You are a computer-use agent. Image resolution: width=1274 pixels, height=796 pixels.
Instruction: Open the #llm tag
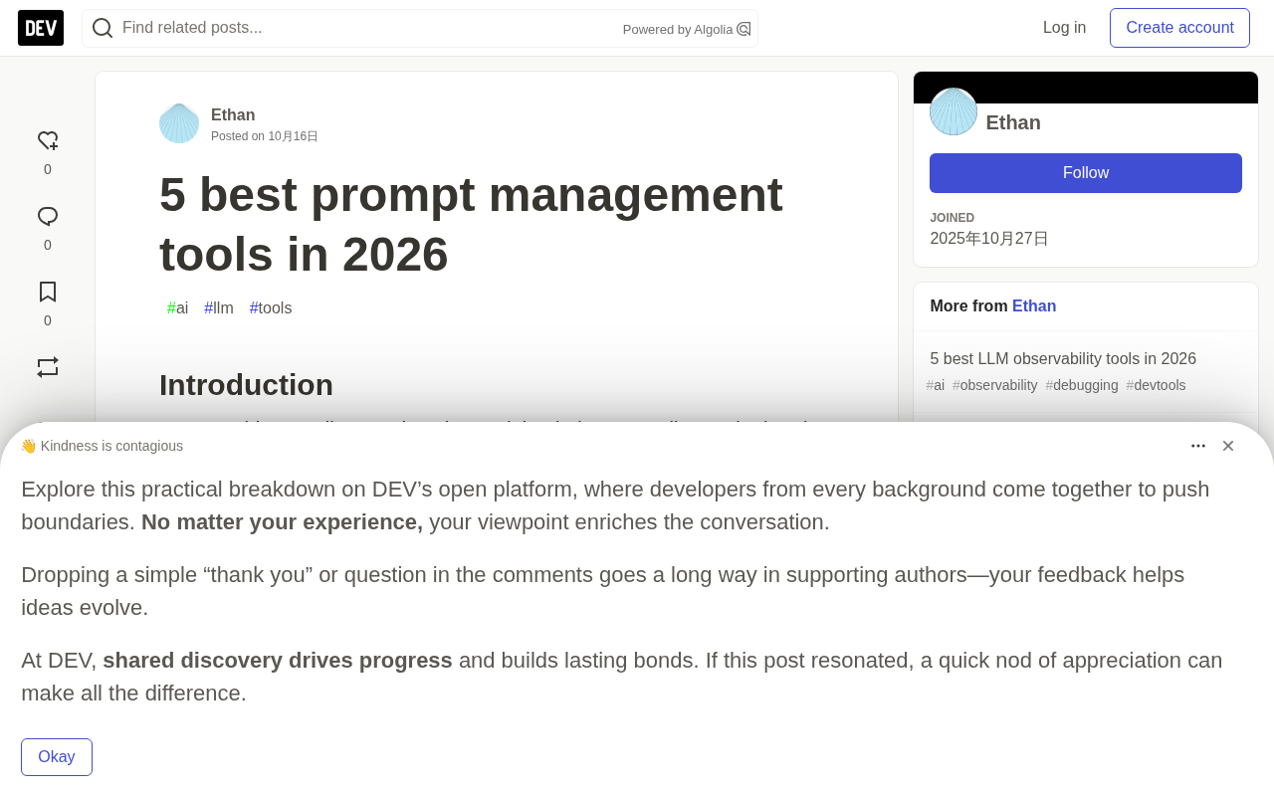[x=219, y=308]
